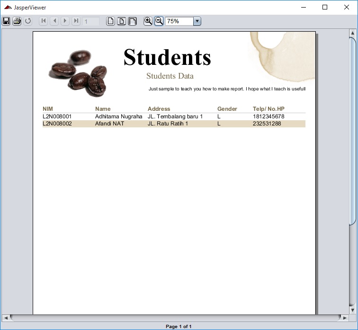Click the coffee beans image
358x330 pixels.
(78, 73)
